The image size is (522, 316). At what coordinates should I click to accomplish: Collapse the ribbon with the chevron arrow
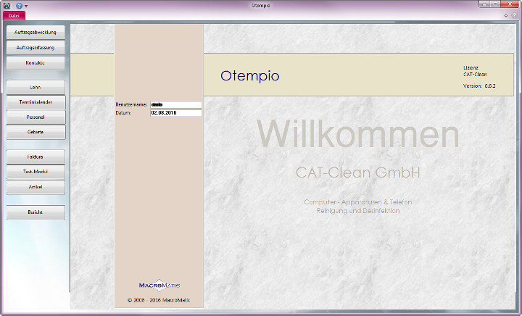tap(506, 15)
